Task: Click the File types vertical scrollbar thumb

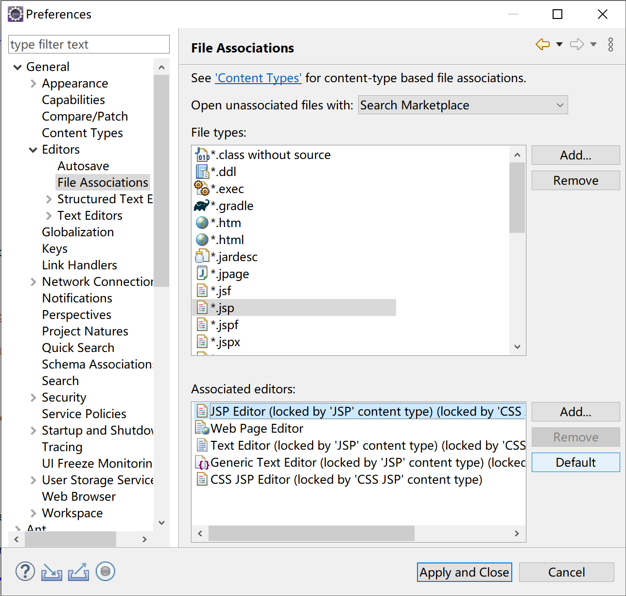Action: (x=517, y=197)
